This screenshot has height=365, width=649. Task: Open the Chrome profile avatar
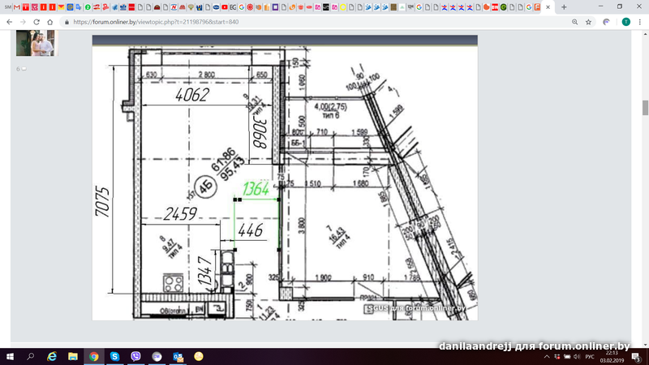point(625,22)
